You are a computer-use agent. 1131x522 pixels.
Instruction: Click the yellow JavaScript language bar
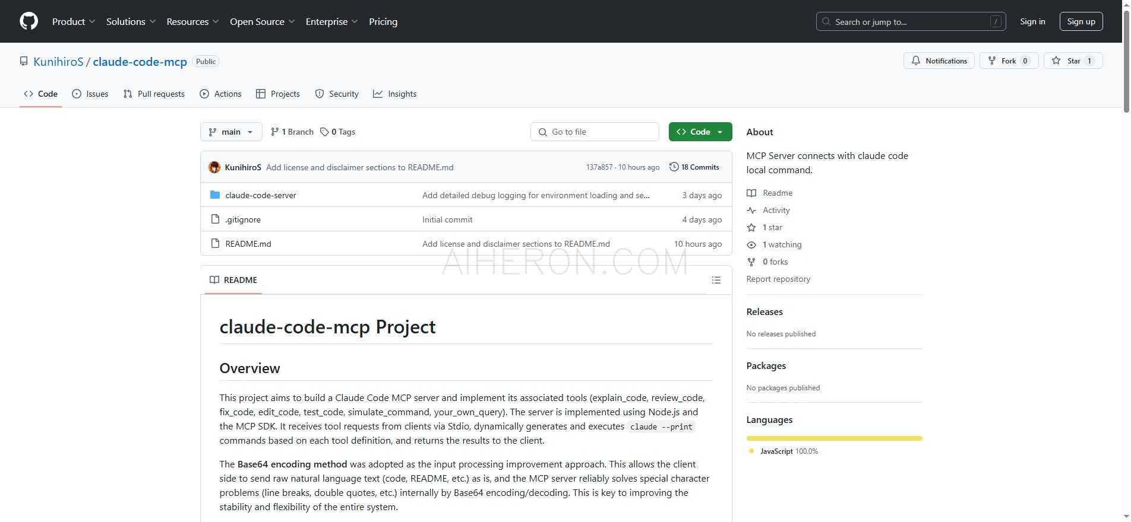tap(834, 438)
